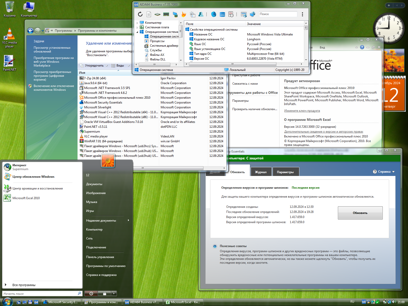408x306 pixels.
Task: Click the Microsoft Excel taskbar button
Action: 183,302
